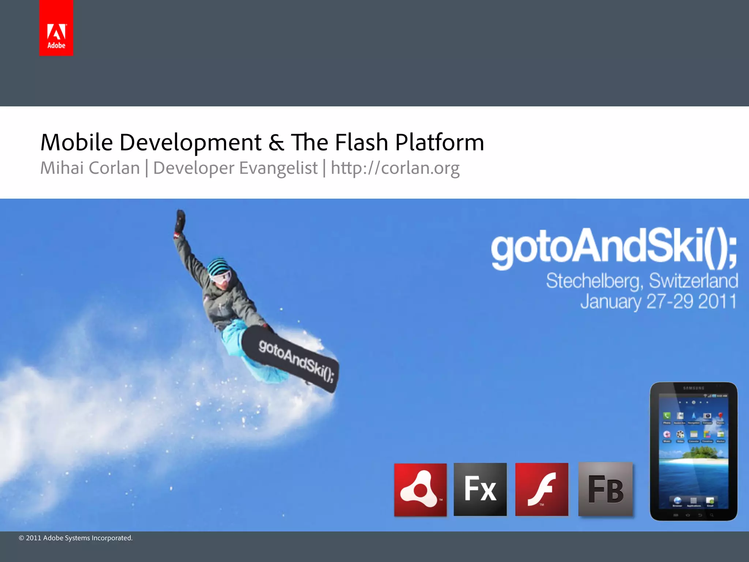Image resolution: width=749 pixels, height=562 pixels.
Task: Click the Adobe AIR product icon
Action: click(x=420, y=490)
